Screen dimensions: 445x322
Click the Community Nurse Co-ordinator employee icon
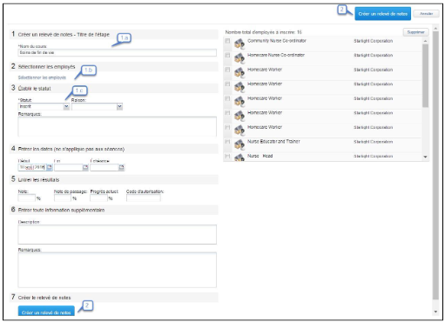click(239, 44)
